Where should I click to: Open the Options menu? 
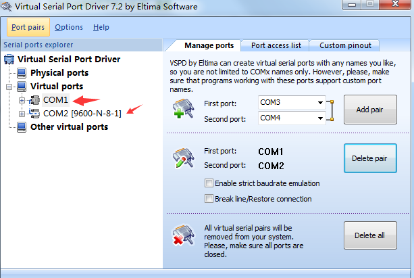[x=69, y=27]
